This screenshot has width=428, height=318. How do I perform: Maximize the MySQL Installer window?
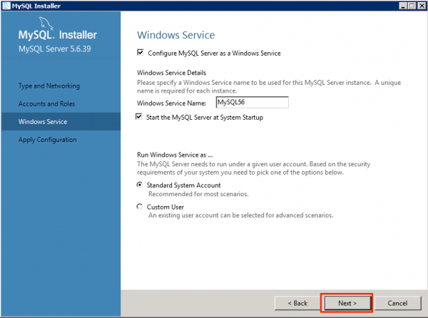tap(412, 6)
